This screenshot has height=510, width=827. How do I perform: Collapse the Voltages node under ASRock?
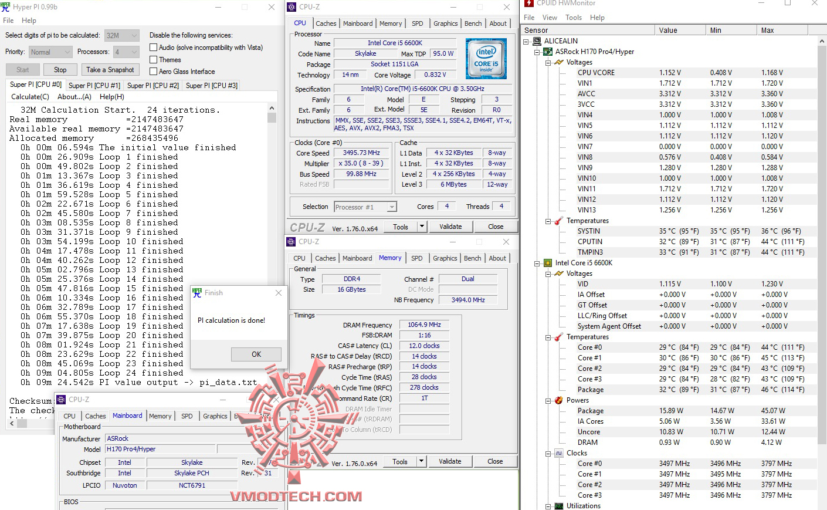coord(548,62)
